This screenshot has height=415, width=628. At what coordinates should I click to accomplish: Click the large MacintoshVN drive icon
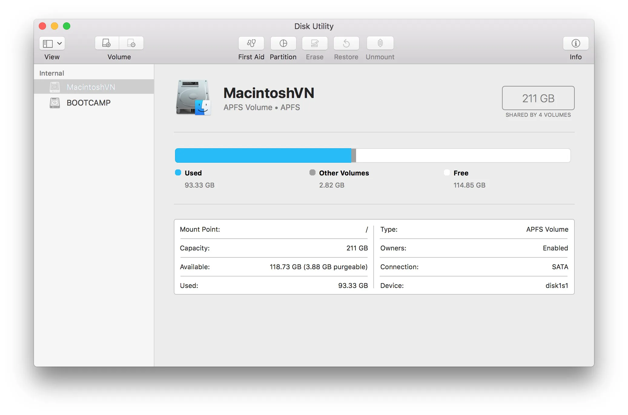click(193, 97)
